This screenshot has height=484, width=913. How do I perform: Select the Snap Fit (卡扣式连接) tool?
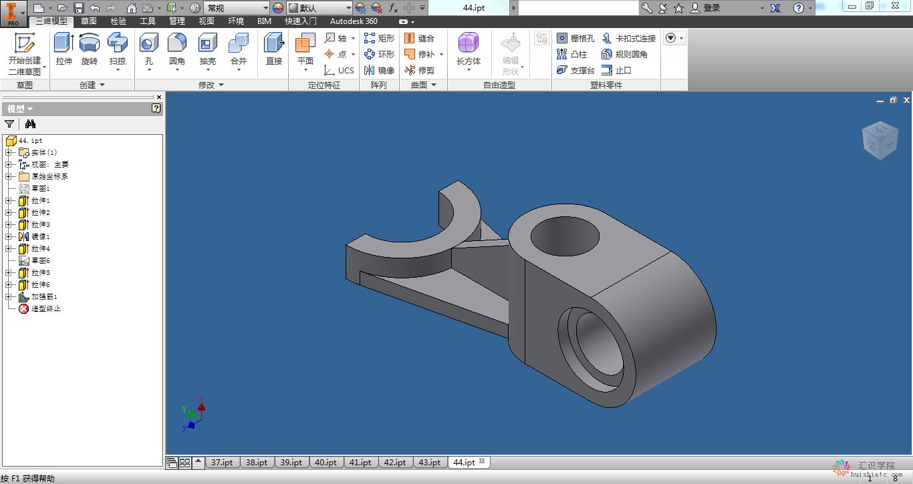(628, 38)
